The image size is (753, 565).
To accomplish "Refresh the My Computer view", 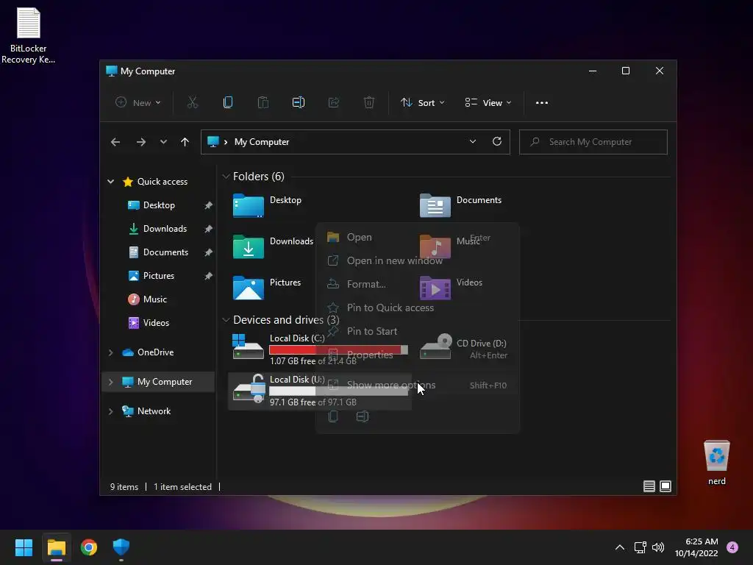I will (x=497, y=141).
